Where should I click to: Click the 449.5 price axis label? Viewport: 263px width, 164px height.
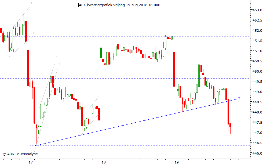[257, 82]
